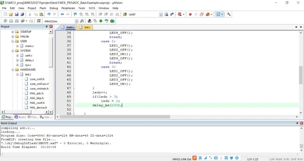This screenshot has width=304, height=161.
Task: Disable all breakpoints double-circle icon
Action: pos(202,14)
